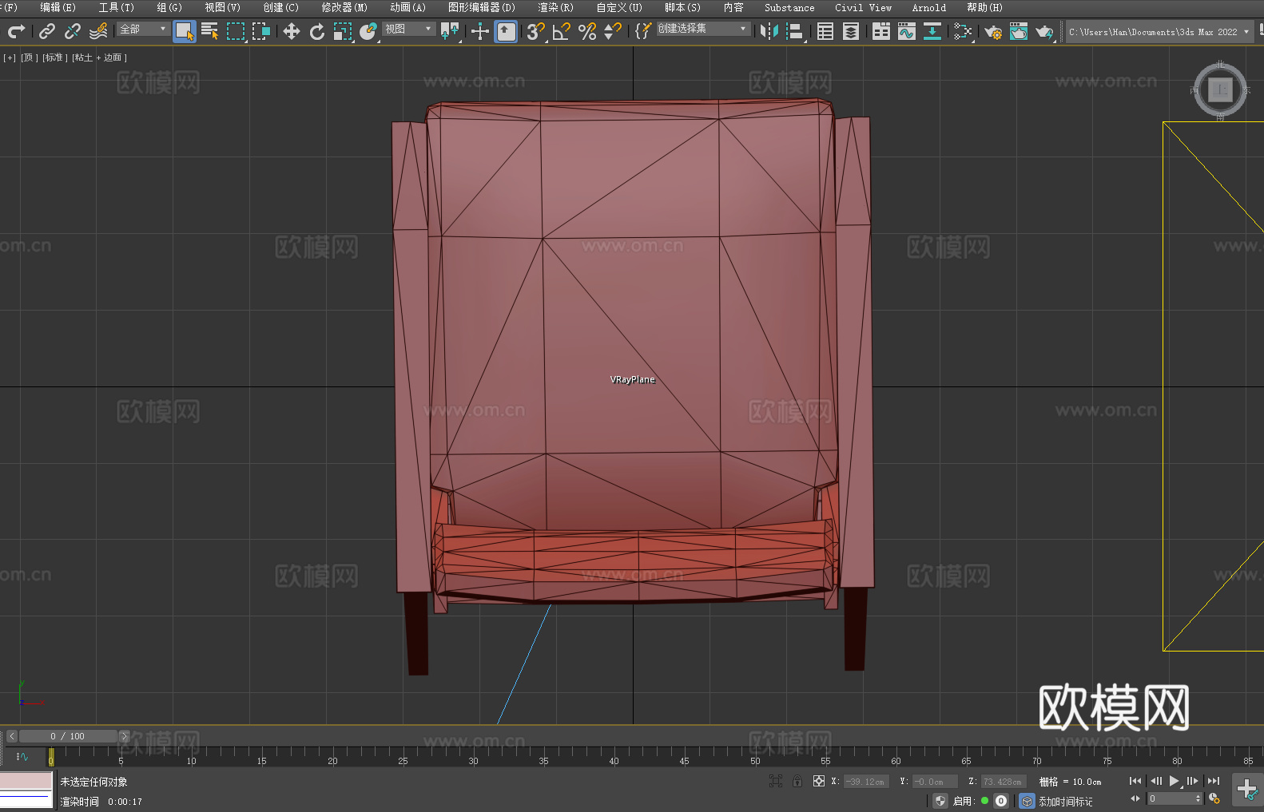The width and height of the screenshot is (1264, 812).
Task: Click the [顶] viewport view label
Action: (x=30, y=57)
